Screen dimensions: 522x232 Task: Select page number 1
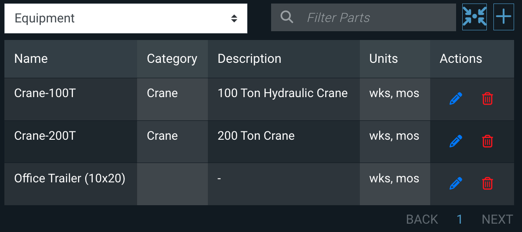coord(460,219)
